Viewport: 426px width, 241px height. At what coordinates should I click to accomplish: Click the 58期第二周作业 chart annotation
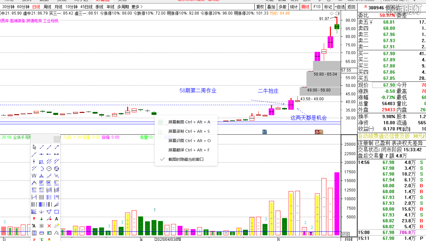coord(198,91)
